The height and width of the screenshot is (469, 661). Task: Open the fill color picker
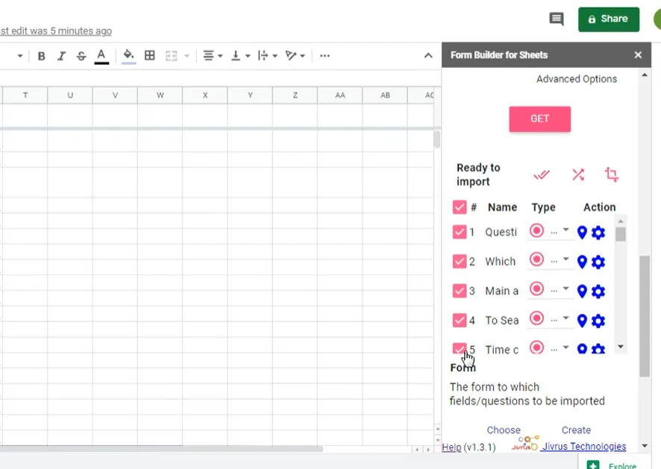pos(128,56)
